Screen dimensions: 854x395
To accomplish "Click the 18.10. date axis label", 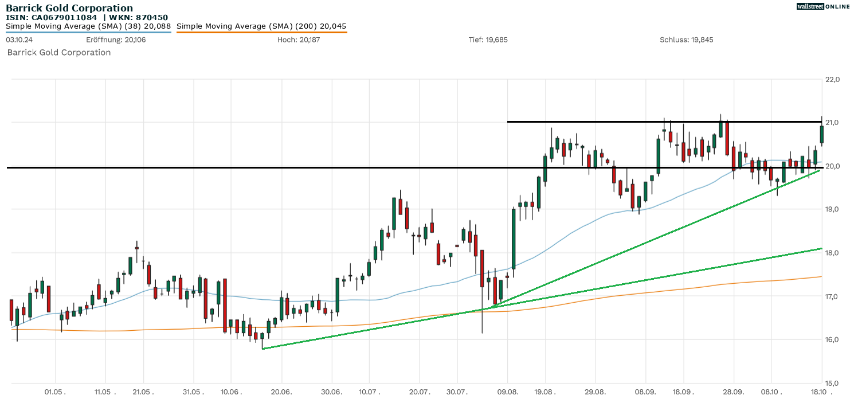I will coord(821,391).
